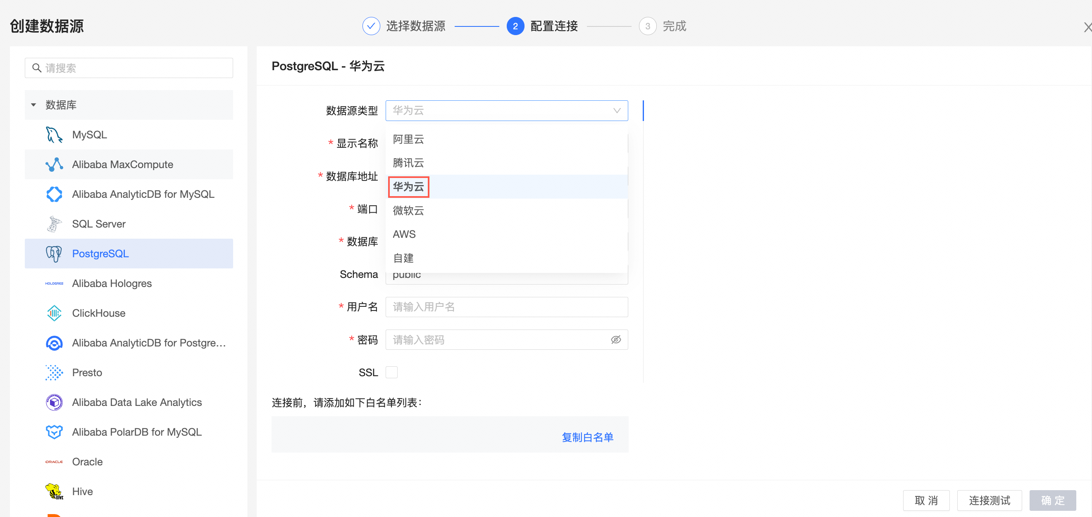Click the completed step checkmark icon
The width and height of the screenshot is (1092, 517).
(371, 26)
